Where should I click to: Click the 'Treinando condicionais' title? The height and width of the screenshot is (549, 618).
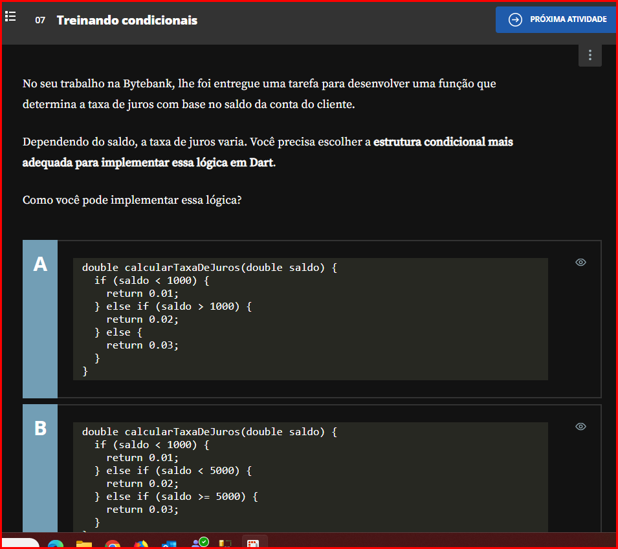(x=127, y=20)
